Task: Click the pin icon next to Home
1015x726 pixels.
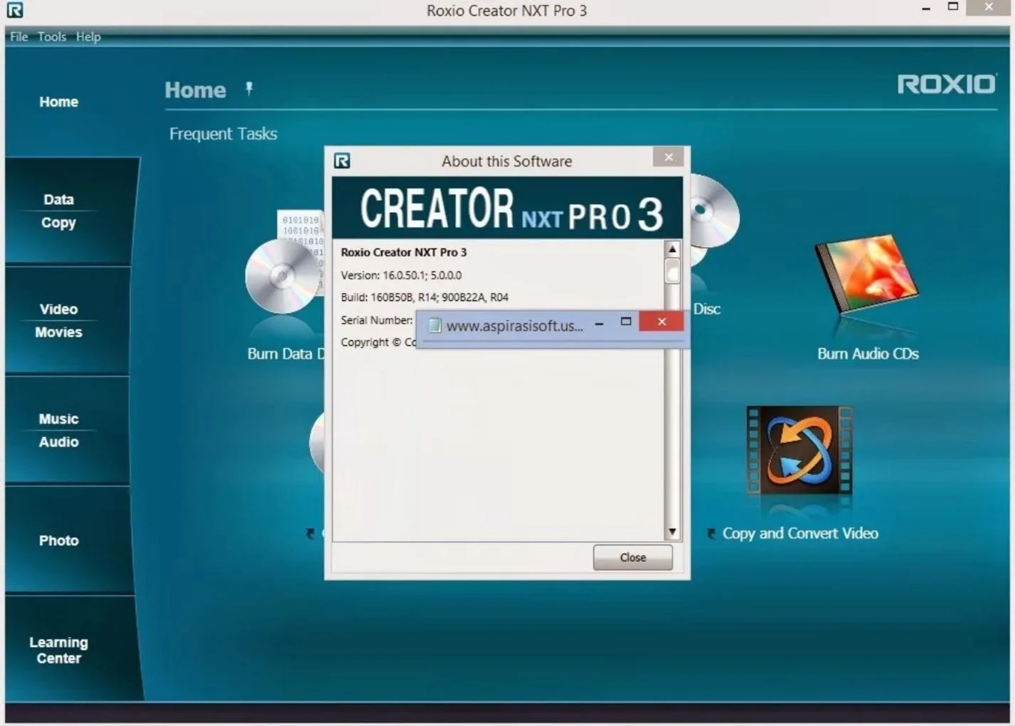Action: (x=249, y=88)
